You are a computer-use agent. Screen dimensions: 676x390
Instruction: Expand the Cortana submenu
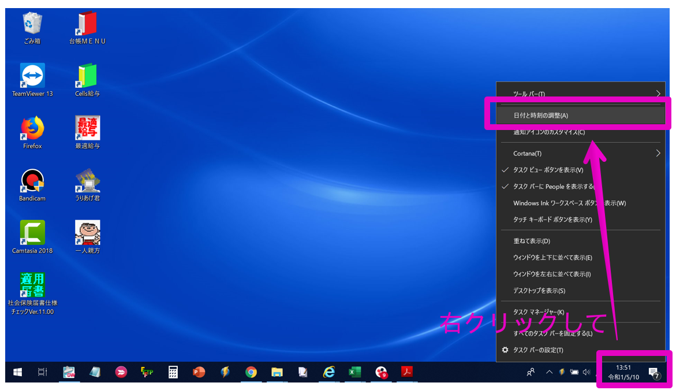click(x=580, y=153)
